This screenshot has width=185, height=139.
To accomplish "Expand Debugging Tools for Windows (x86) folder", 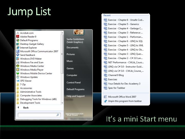I will [37, 99].
